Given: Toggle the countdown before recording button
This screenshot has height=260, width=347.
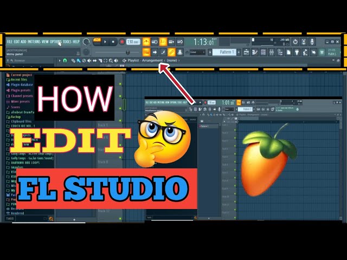Looking at the screenshot, I should pyautogui.click(x=163, y=42).
